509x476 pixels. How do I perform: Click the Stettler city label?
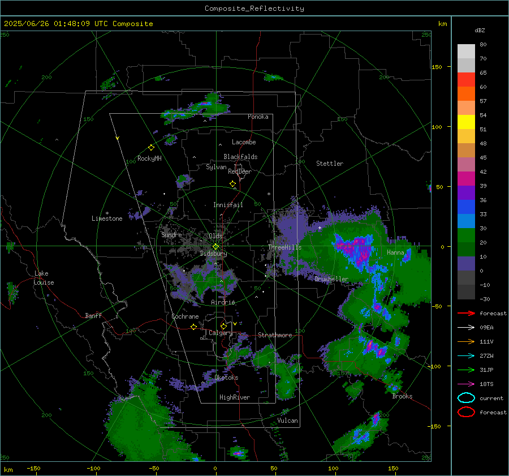click(x=330, y=164)
